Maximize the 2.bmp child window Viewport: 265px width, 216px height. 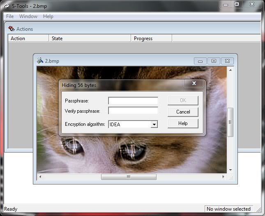pos(214,61)
